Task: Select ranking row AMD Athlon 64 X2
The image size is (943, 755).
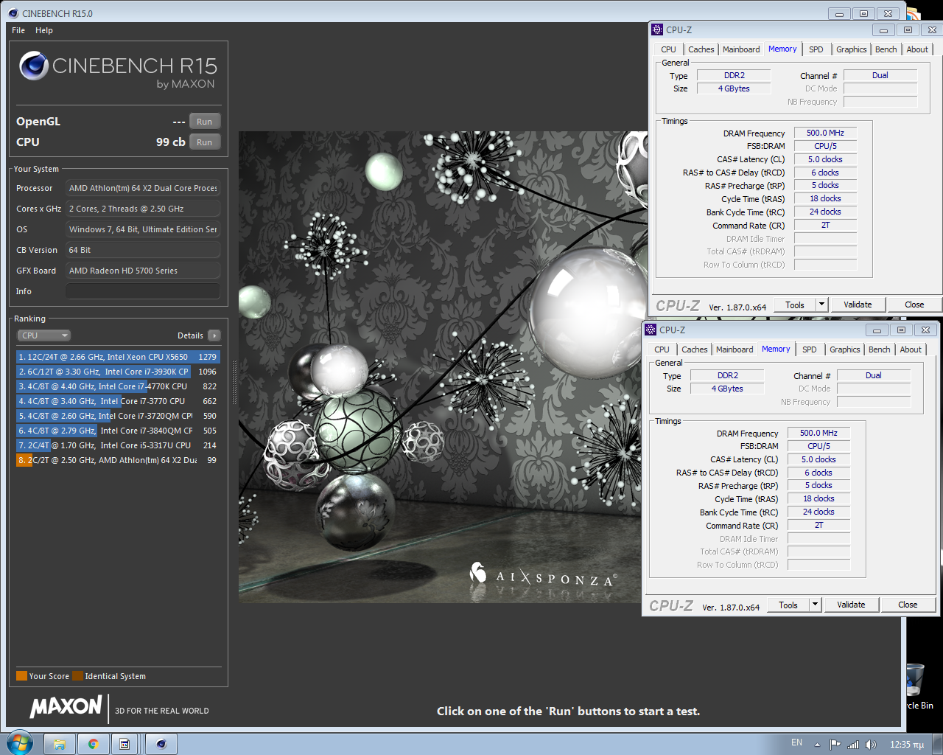Action: [118, 460]
